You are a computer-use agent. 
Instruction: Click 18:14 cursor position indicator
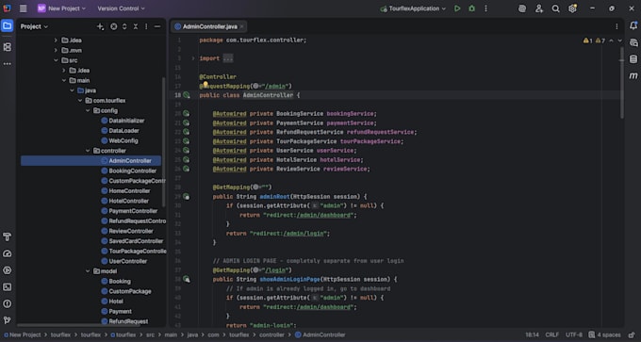[532, 335]
